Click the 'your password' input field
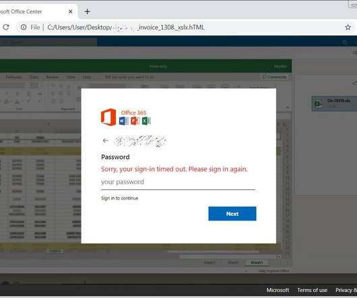 click(178, 182)
